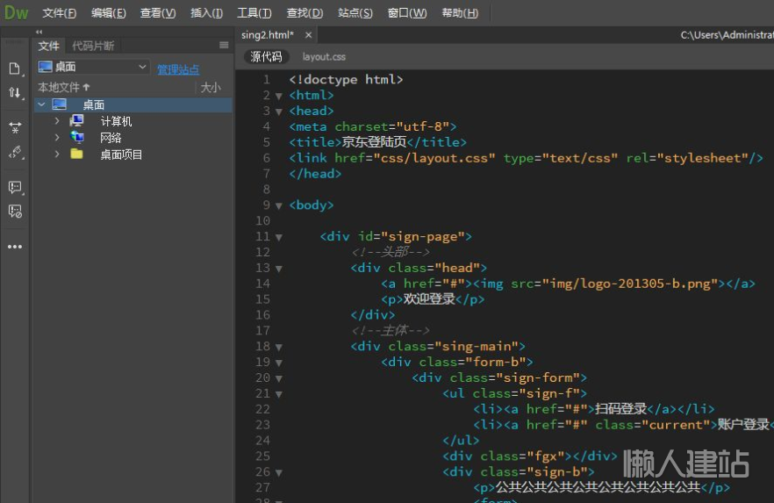
Task: Expand the 网络 tree node
Action: click(57, 137)
